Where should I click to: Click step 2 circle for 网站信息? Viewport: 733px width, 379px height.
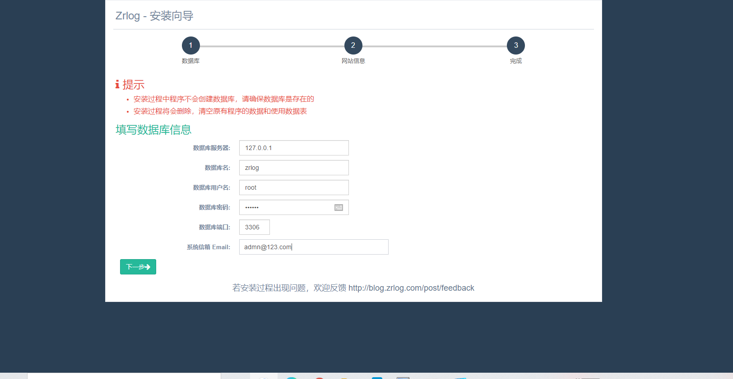pyautogui.click(x=353, y=46)
